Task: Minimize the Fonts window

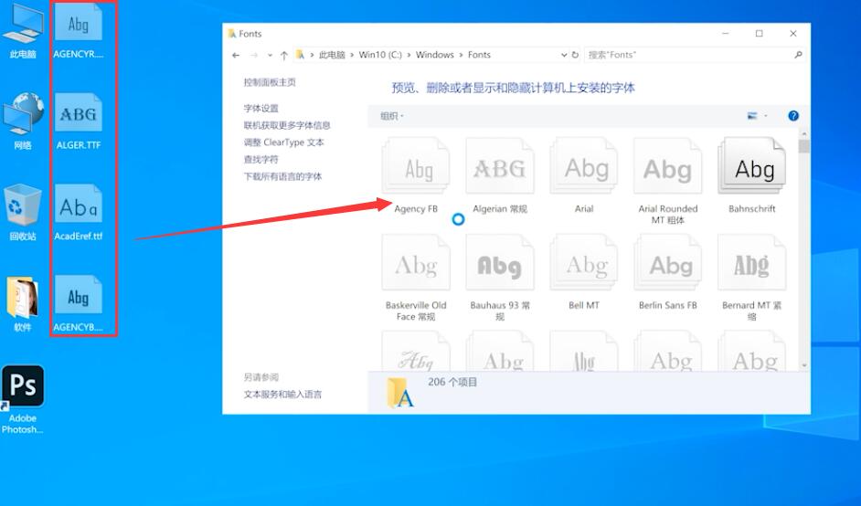Action: (x=726, y=34)
